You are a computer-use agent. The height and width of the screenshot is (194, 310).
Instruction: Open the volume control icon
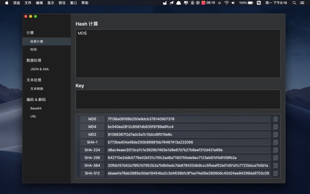point(233,3)
